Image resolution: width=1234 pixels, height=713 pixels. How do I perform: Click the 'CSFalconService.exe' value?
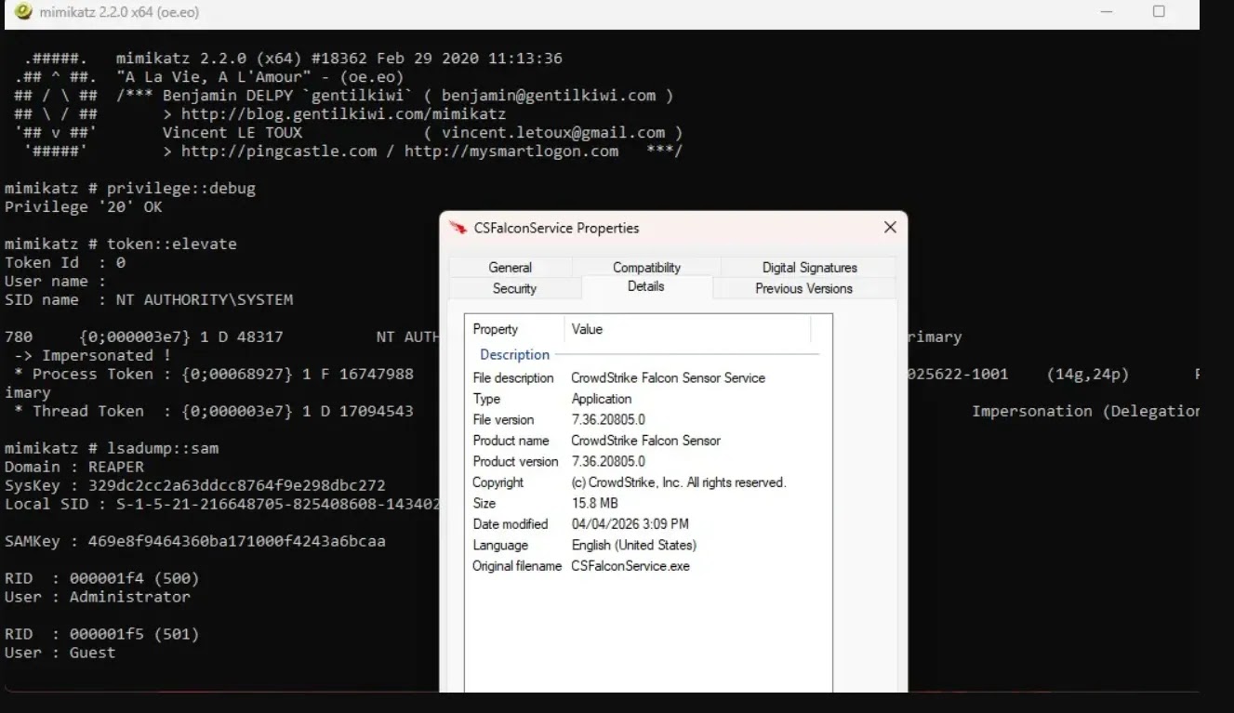point(630,566)
